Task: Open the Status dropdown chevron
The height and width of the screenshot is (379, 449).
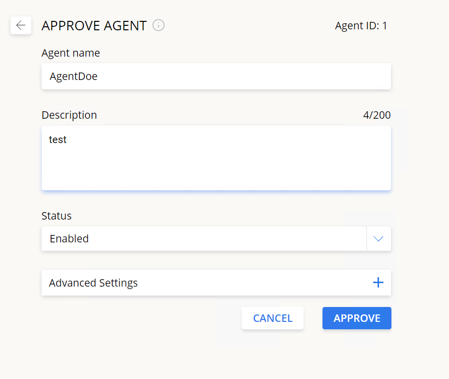Action: [379, 239]
